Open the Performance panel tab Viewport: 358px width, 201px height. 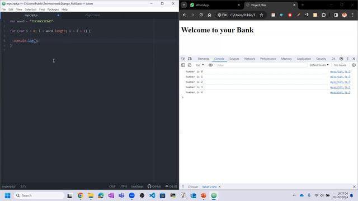pos(268,59)
